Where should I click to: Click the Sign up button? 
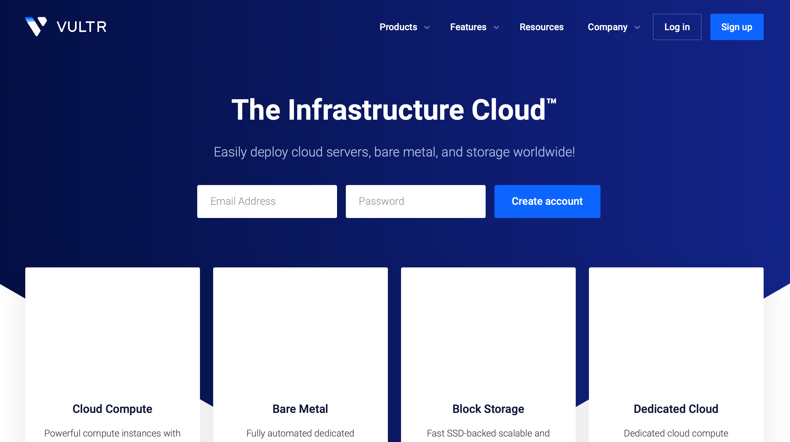point(737,27)
